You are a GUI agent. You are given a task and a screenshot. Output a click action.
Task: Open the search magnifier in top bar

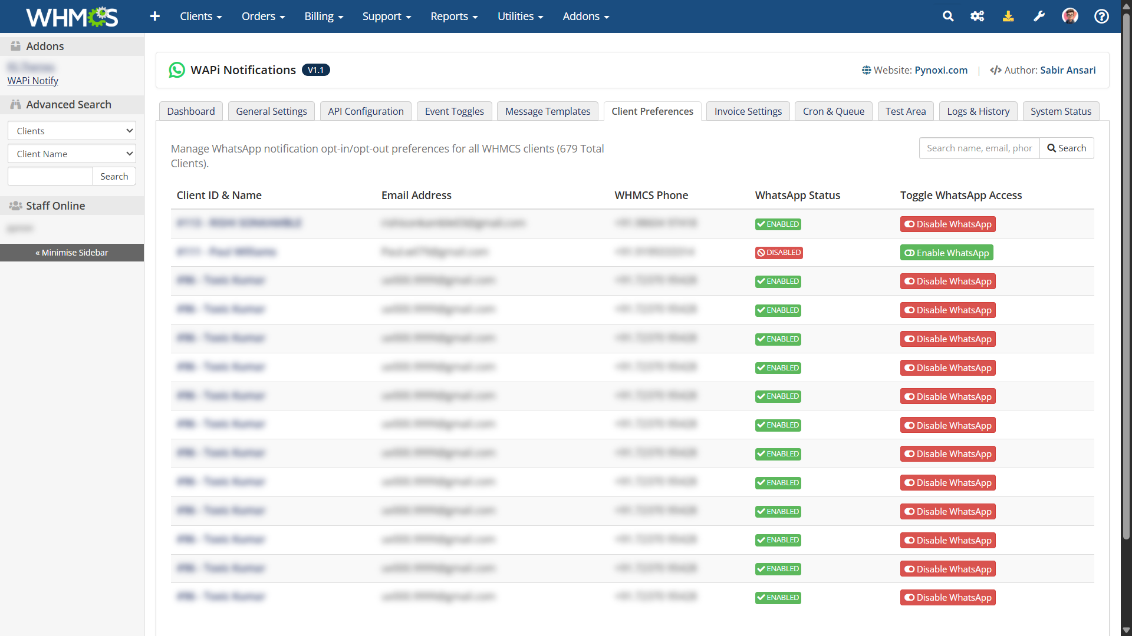pyautogui.click(x=948, y=16)
